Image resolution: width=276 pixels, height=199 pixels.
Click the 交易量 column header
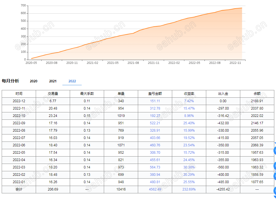pos(53,94)
